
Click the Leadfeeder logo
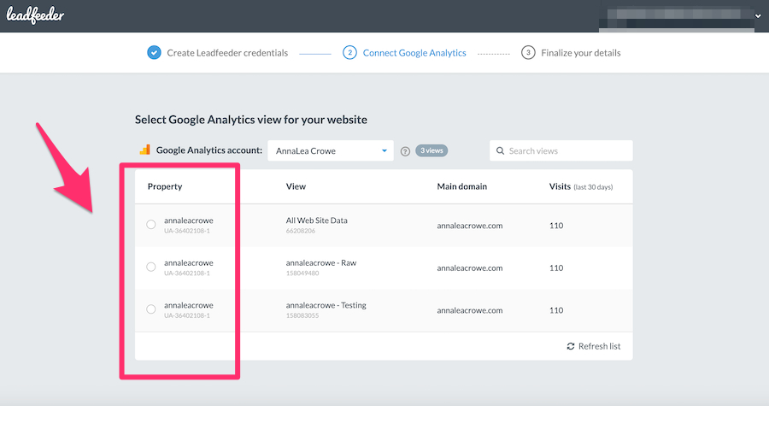35,15
